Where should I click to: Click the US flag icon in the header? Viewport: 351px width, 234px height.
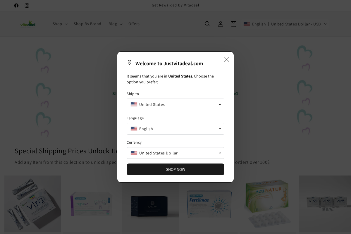pos(247,24)
